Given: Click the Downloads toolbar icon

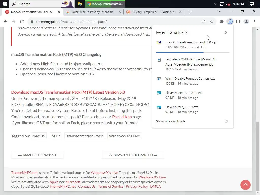Looking at the screenshot, I should [x=230, y=22].
